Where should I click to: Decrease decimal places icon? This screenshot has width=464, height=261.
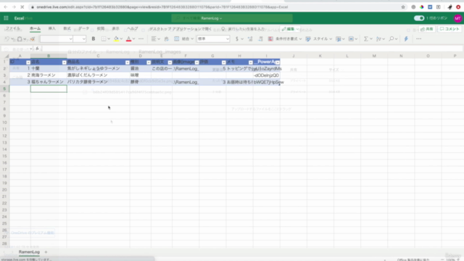[x=260, y=38]
